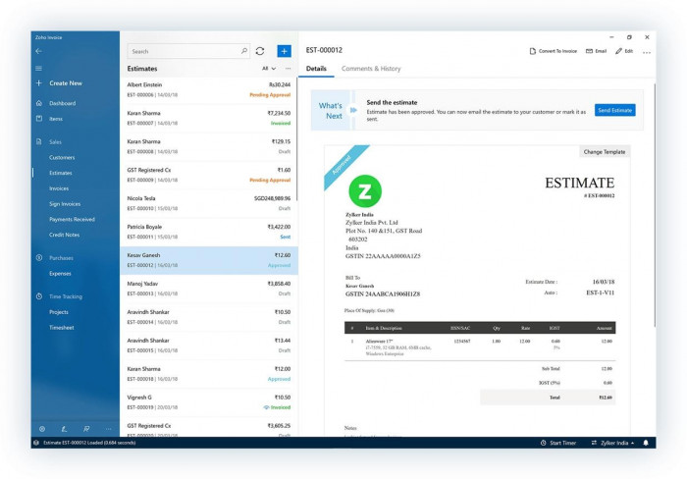The image size is (687, 479).
Task: Switch to Comments & History tab
Action: 371,69
